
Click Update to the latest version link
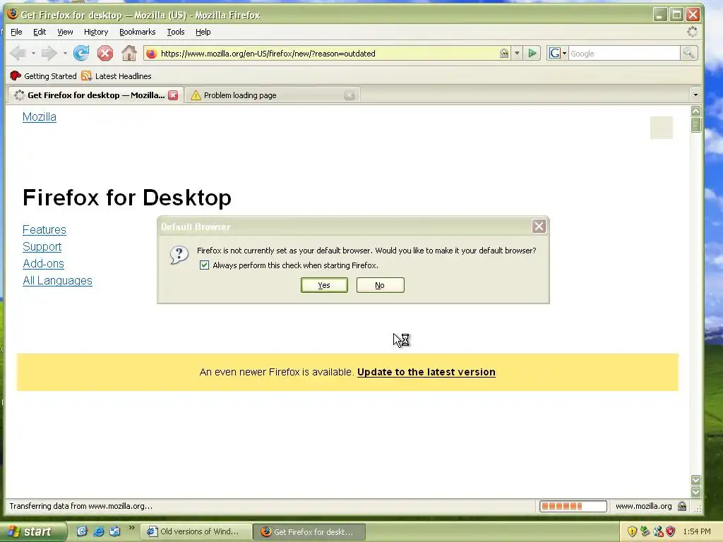pyautogui.click(x=426, y=372)
